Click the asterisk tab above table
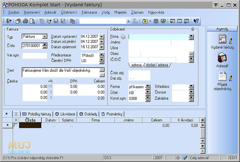The height and width of the screenshot is (162, 240). 7,114
